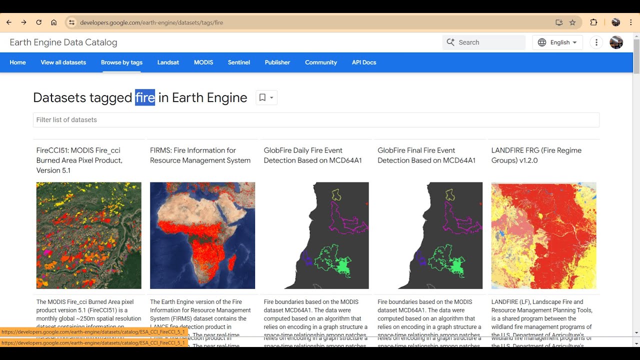Viewport: 640px width, 360px height.
Task: Open the Chrome profile avatar in toolbar
Action: pyautogui.click(x=616, y=22)
